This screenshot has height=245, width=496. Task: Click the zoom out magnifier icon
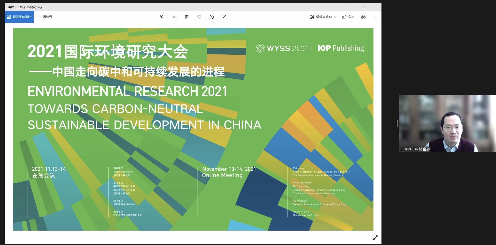175,17
